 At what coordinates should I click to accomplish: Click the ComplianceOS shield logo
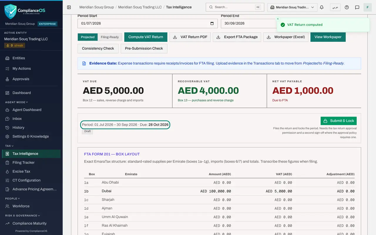tap(10, 11)
